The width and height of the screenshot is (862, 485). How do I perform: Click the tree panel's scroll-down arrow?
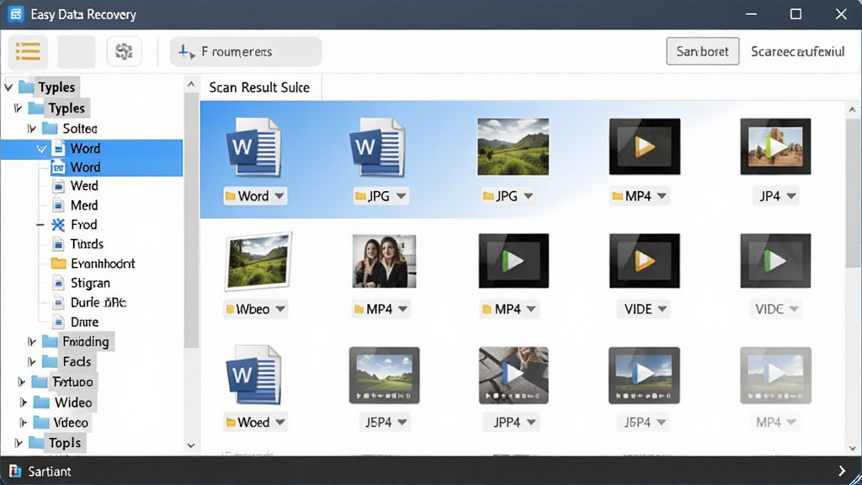191,445
